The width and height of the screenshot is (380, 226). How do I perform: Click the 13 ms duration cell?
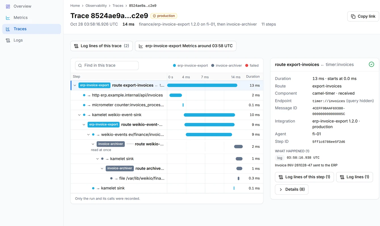(x=254, y=85)
